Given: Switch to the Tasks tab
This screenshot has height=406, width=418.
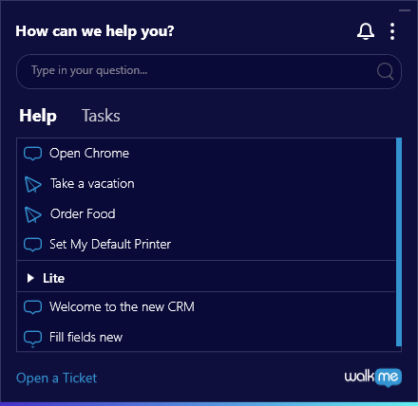Looking at the screenshot, I should 101,116.
